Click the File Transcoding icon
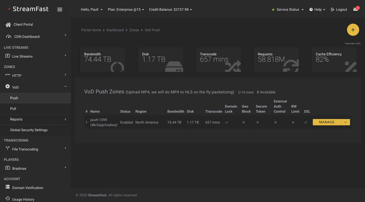This screenshot has height=202, width=365. [8, 149]
